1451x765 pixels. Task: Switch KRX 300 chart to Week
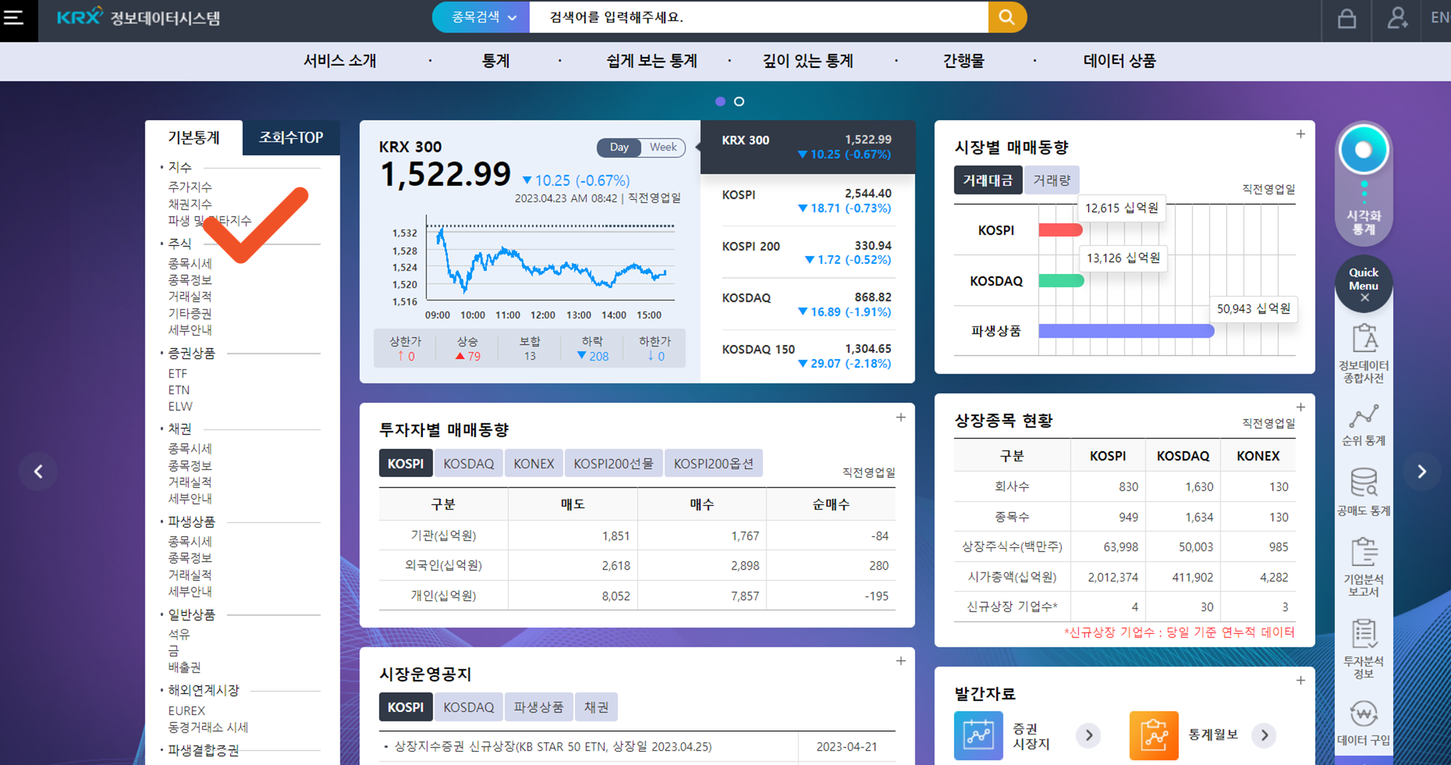click(663, 147)
